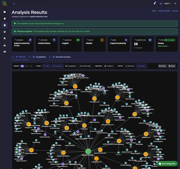Open the notifications bell
This screenshot has height=169, width=180.
155,3
